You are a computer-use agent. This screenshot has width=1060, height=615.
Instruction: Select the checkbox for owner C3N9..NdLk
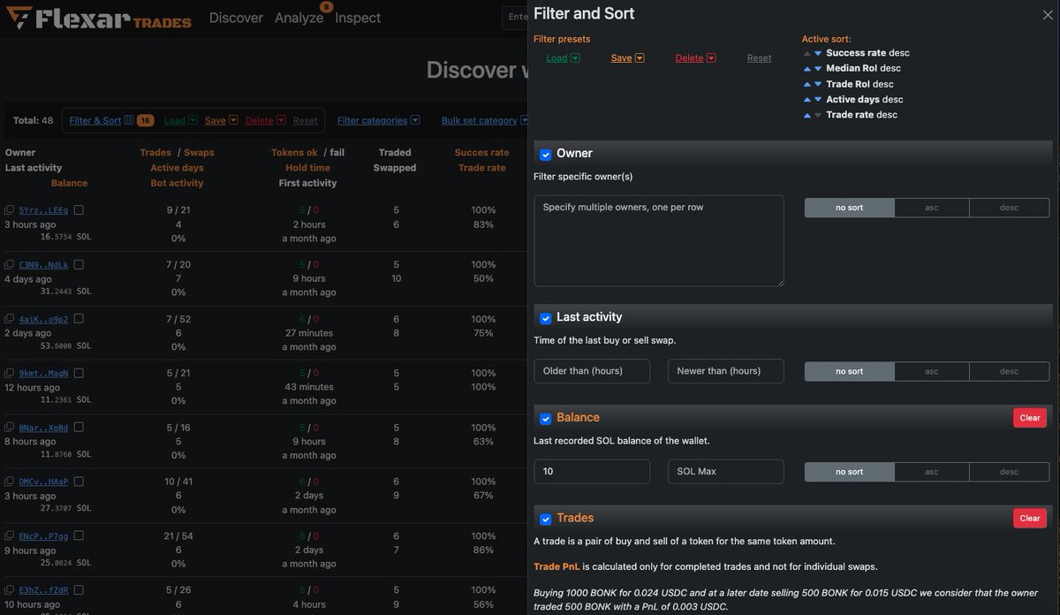tap(79, 264)
